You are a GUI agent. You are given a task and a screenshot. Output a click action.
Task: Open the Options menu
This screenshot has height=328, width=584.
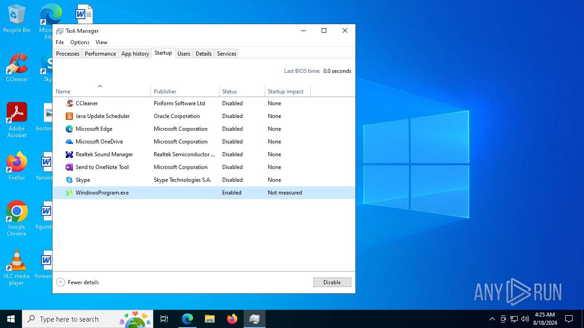80,42
